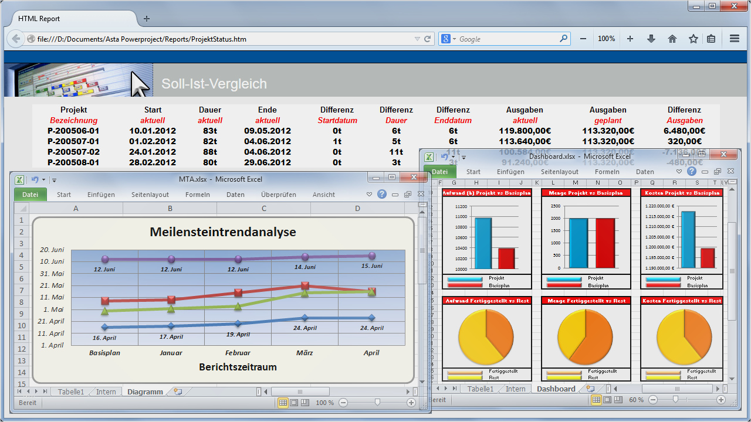Switch to the Diagramm sheet tab
The width and height of the screenshot is (751, 422).
tap(145, 392)
